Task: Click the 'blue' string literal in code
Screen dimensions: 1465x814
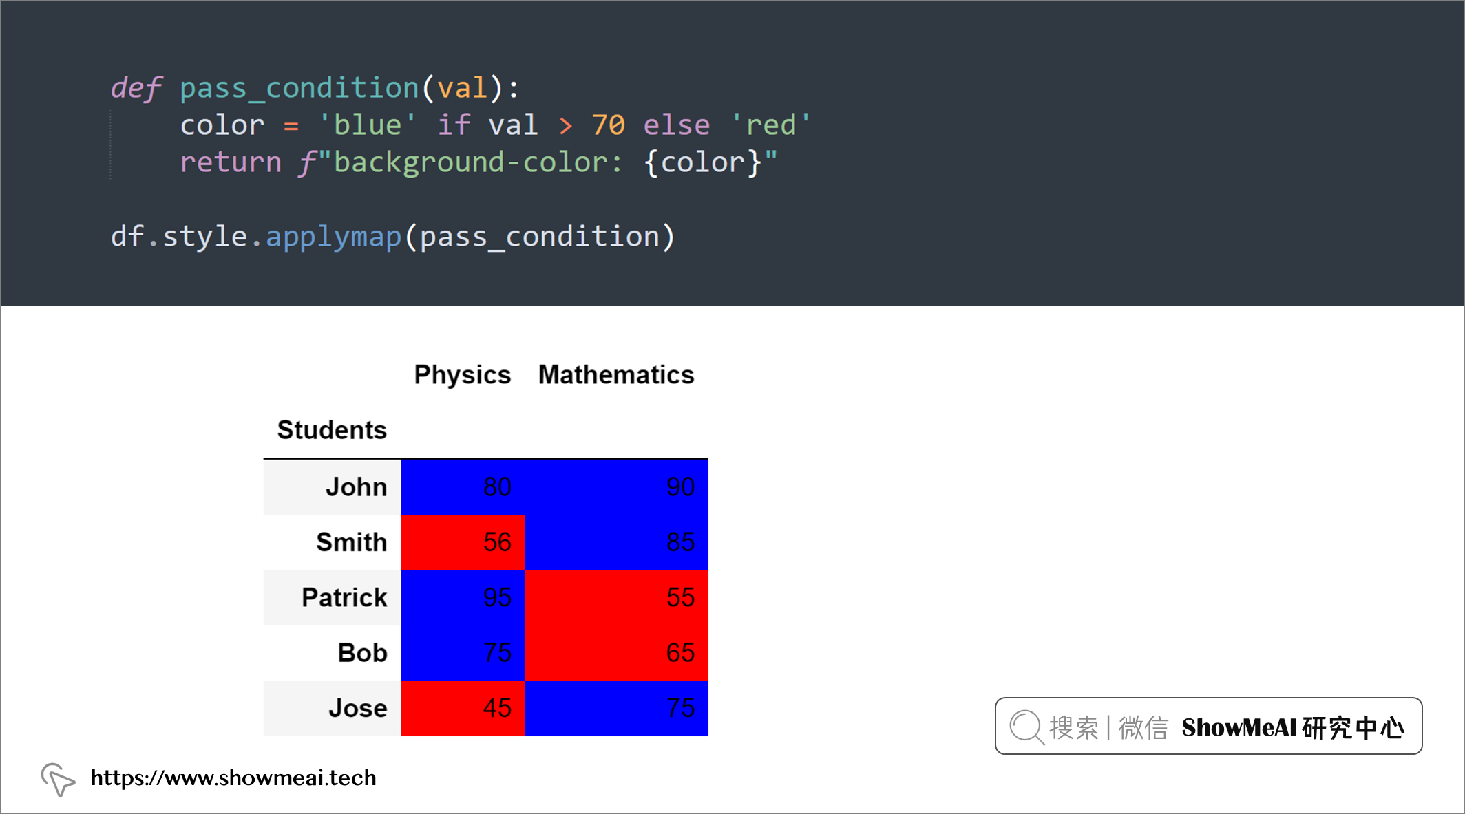Action: pos(367,125)
